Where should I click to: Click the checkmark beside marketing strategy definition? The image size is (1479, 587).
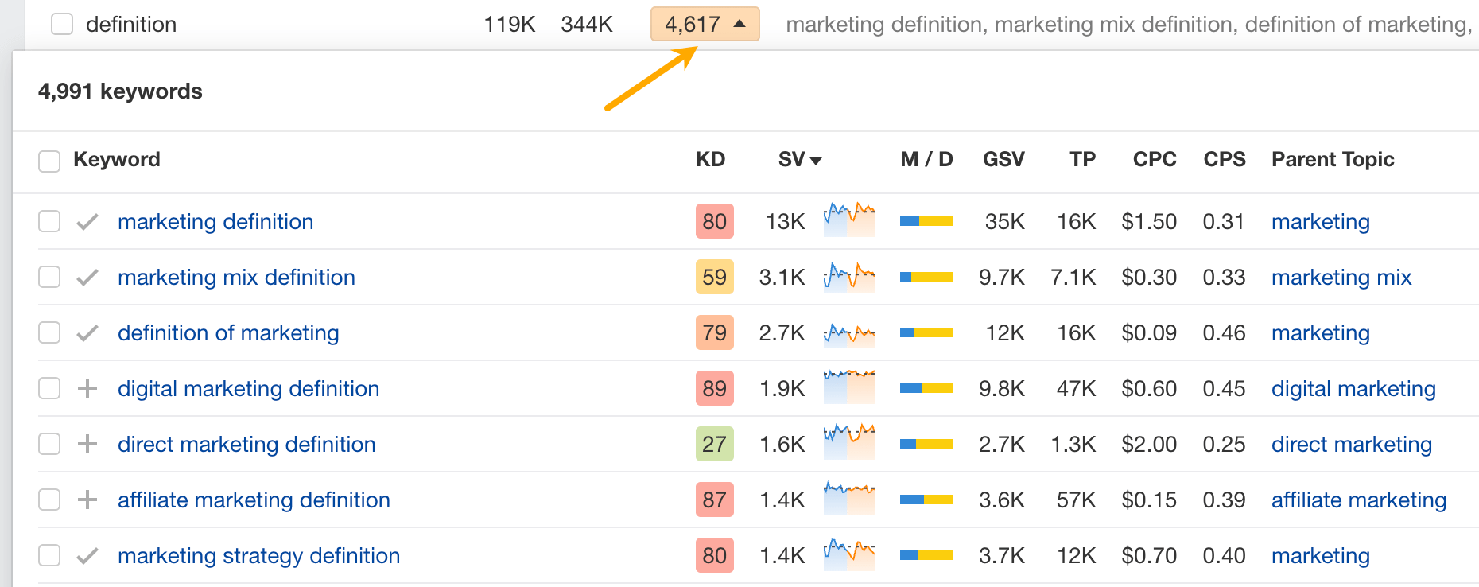click(87, 555)
